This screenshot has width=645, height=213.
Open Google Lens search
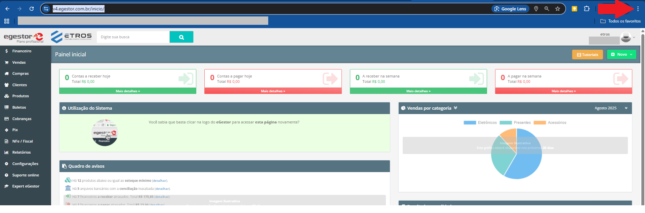[x=510, y=9]
